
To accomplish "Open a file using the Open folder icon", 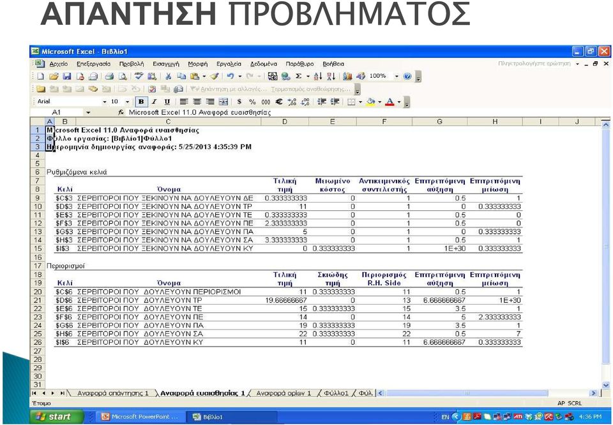I will tap(54, 76).
